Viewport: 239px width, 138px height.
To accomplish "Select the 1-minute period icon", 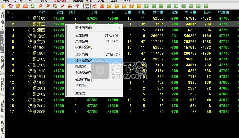I will [x=146, y=6].
